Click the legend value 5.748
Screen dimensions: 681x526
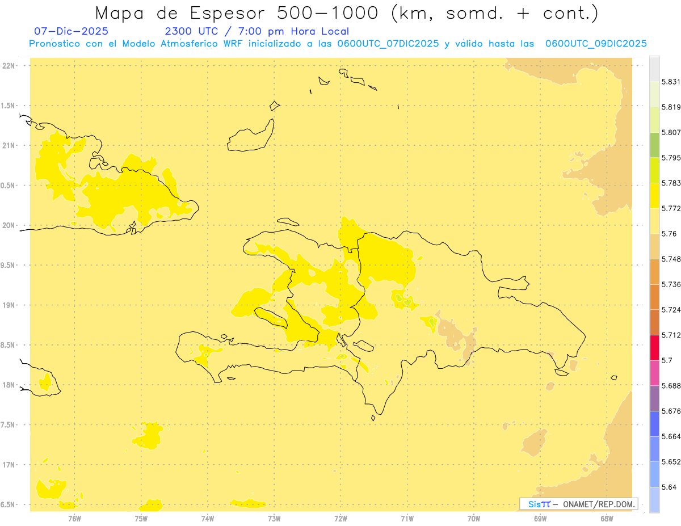tap(671, 259)
